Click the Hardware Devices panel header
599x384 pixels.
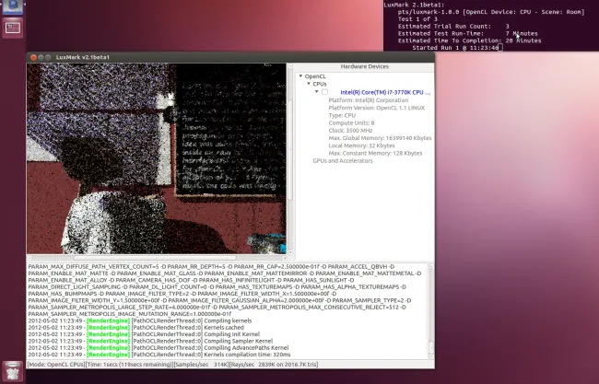click(364, 66)
